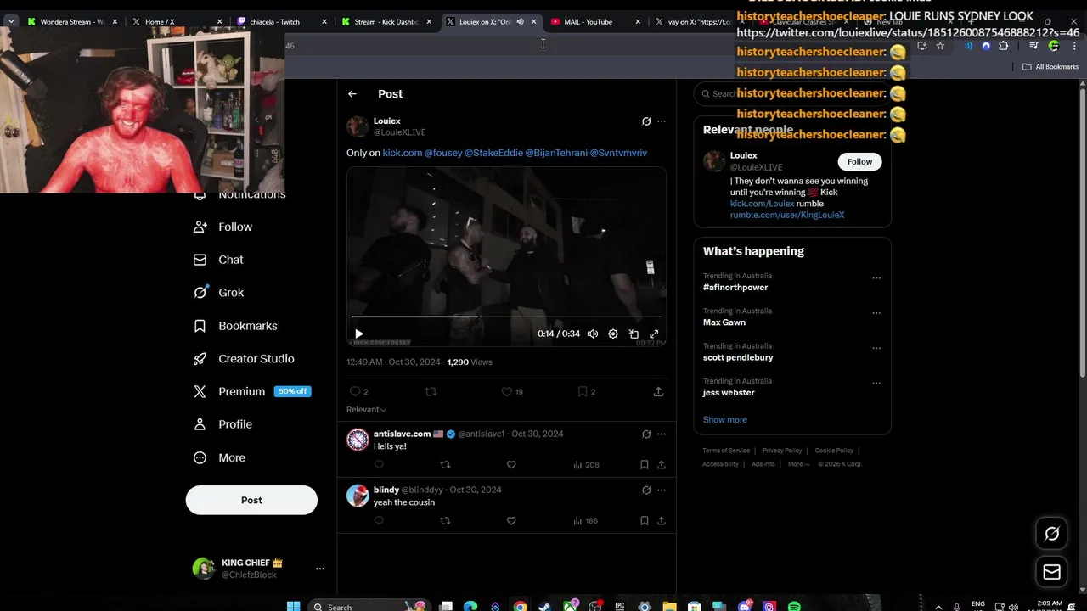Open Profile in left sidebar
The image size is (1087, 611).
(222, 424)
